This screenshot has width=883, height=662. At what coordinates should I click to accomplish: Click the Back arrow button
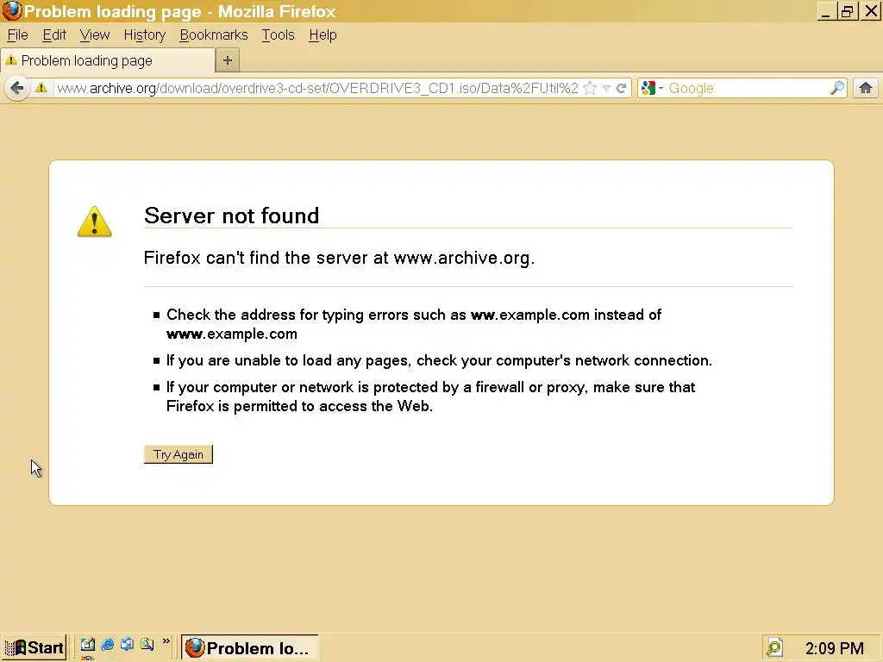tap(17, 89)
